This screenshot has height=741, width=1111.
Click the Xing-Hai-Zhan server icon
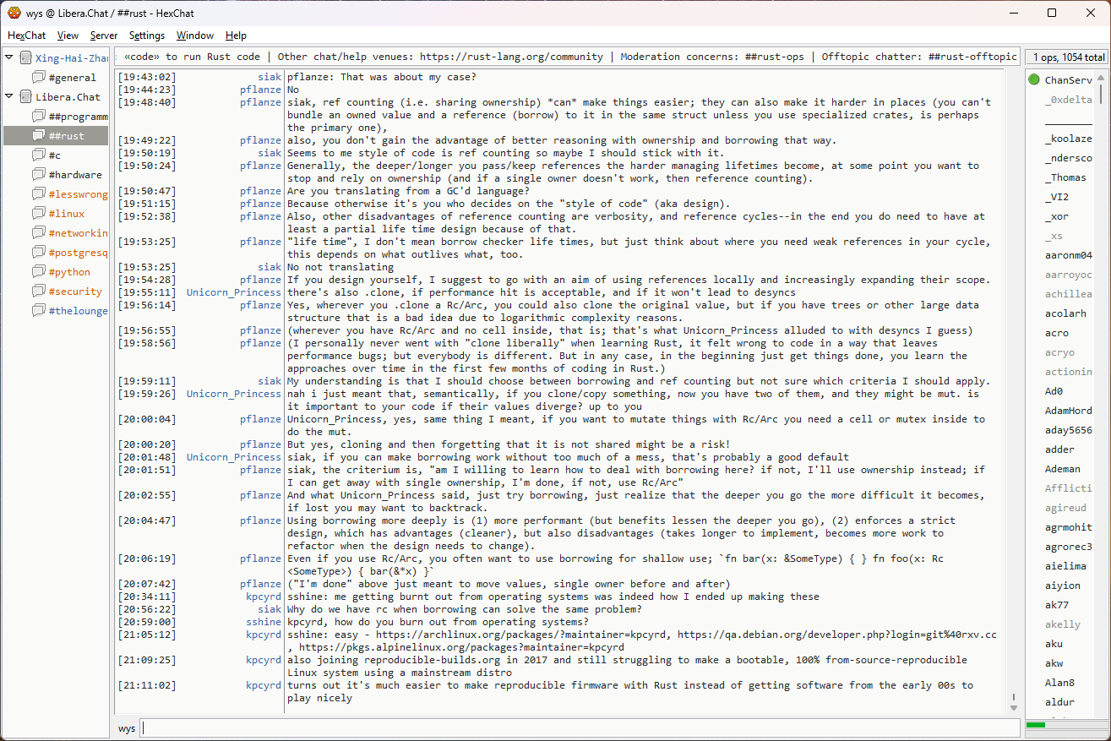point(25,57)
